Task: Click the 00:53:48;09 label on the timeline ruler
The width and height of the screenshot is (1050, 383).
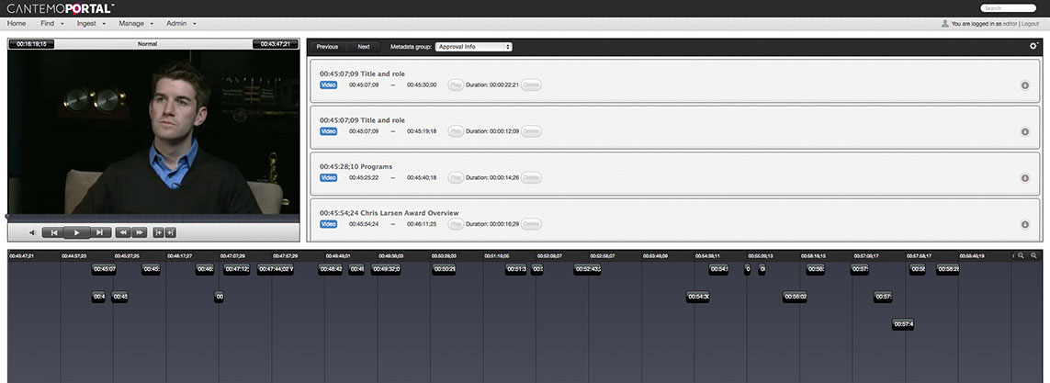Action: click(x=656, y=255)
